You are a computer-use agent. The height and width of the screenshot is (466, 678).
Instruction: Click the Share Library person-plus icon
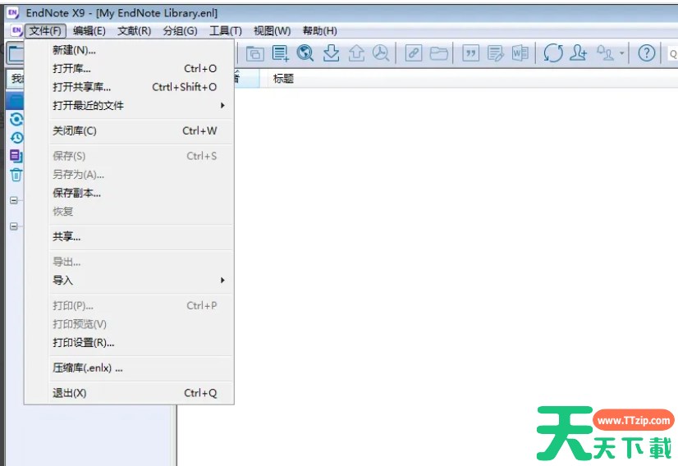pos(579,53)
